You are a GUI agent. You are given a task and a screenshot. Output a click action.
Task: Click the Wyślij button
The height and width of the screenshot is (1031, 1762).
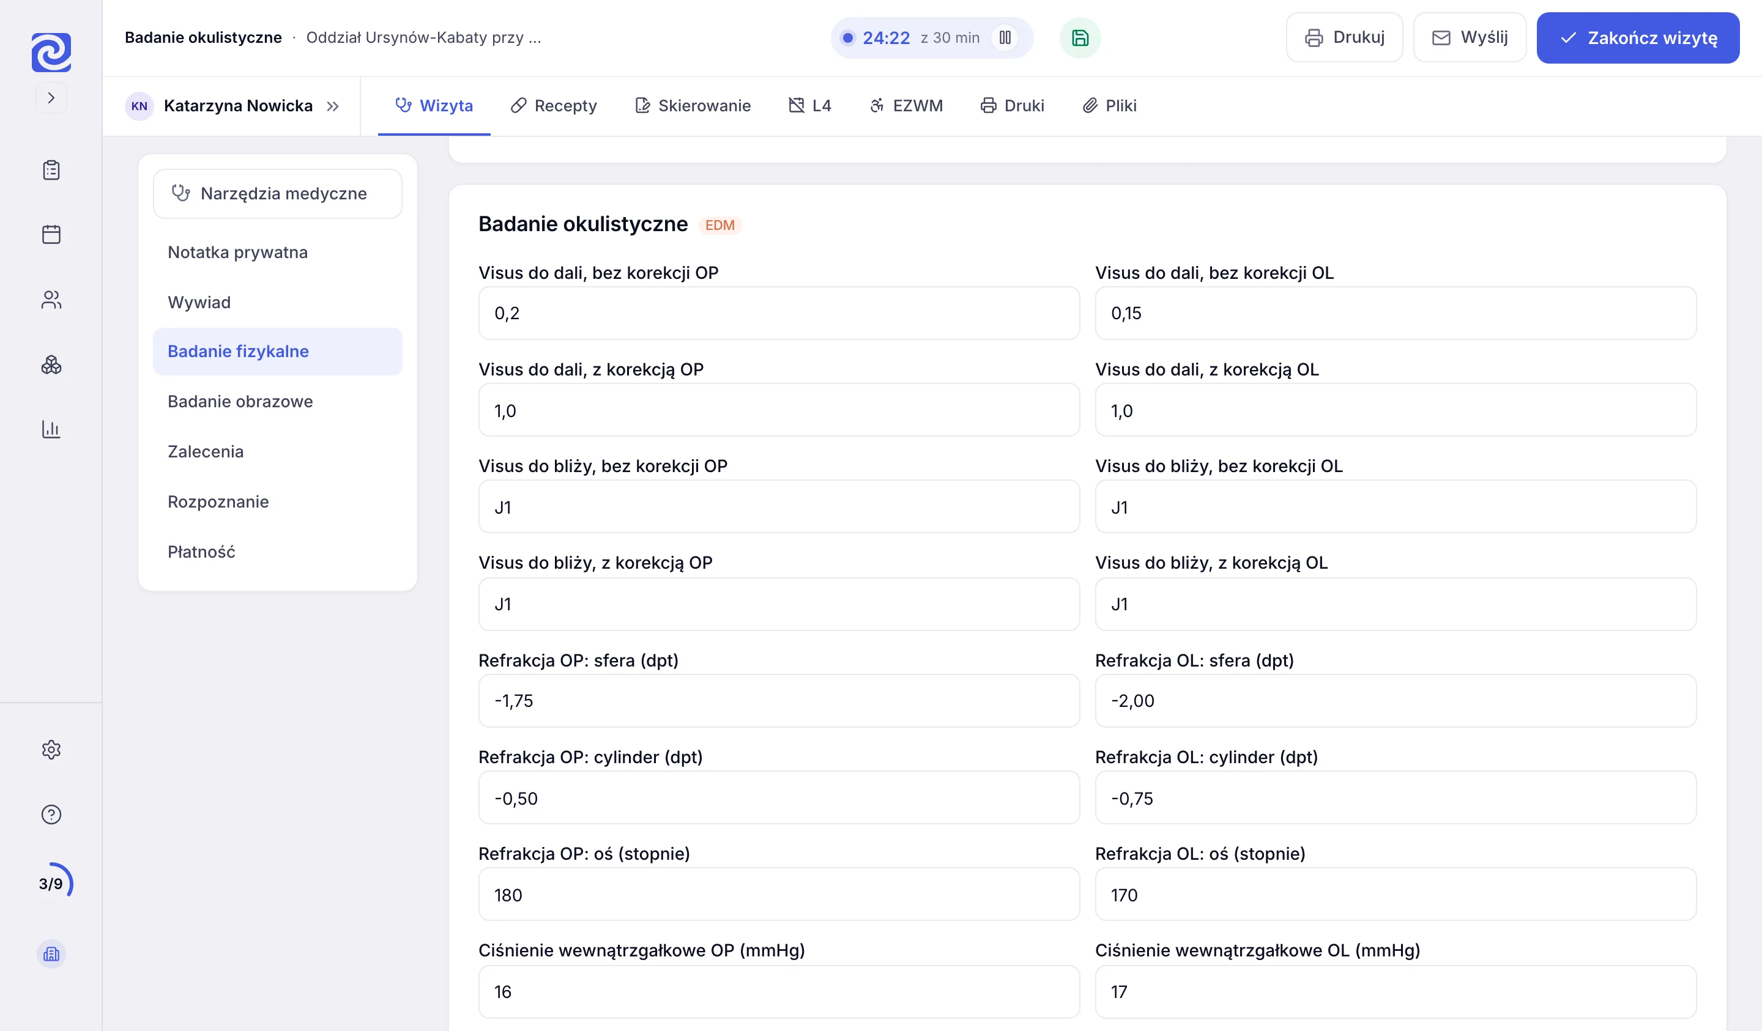coord(1470,38)
